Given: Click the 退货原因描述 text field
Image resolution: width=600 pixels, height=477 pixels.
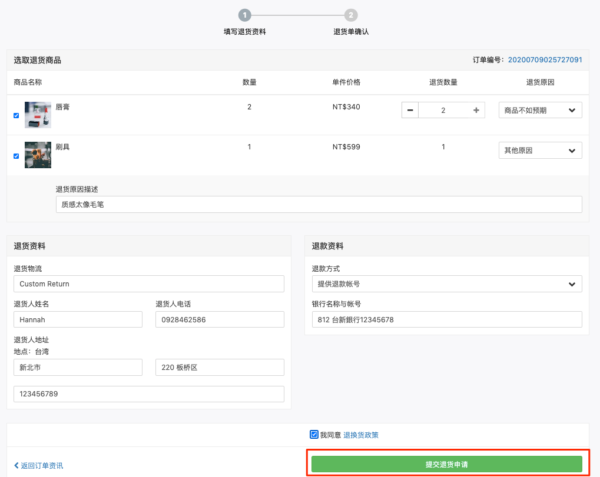Looking at the screenshot, I should coord(319,205).
